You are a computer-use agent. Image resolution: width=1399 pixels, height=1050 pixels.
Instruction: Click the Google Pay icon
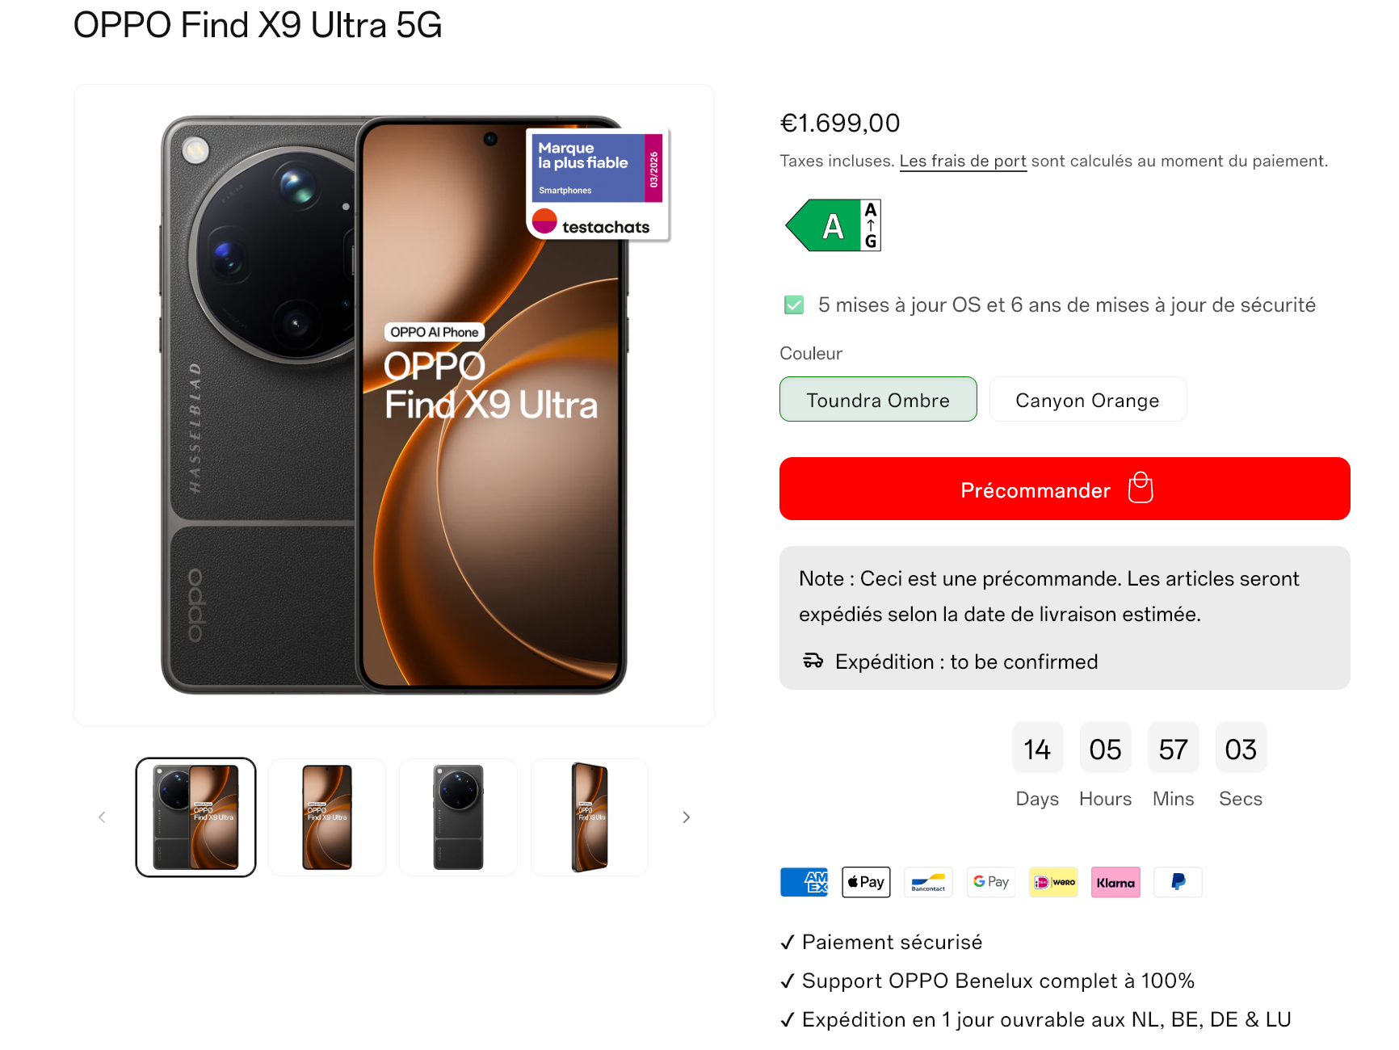click(990, 882)
